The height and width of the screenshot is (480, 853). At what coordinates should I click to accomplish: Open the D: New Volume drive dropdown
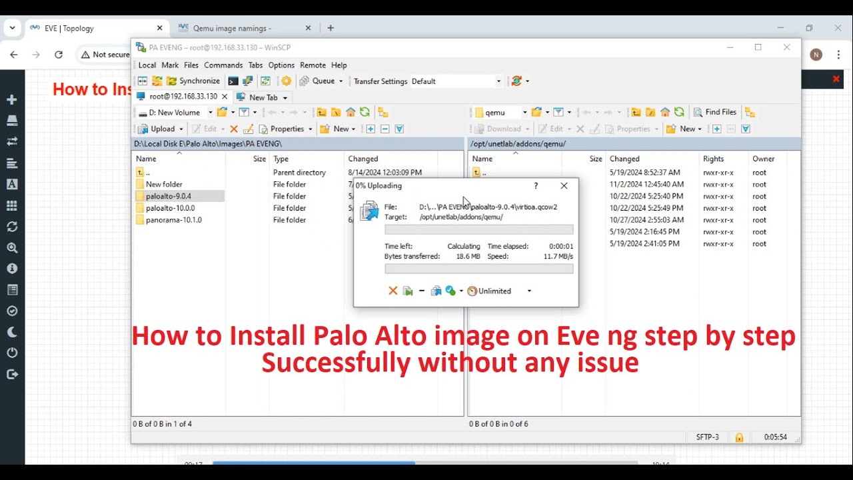coord(210,113)
